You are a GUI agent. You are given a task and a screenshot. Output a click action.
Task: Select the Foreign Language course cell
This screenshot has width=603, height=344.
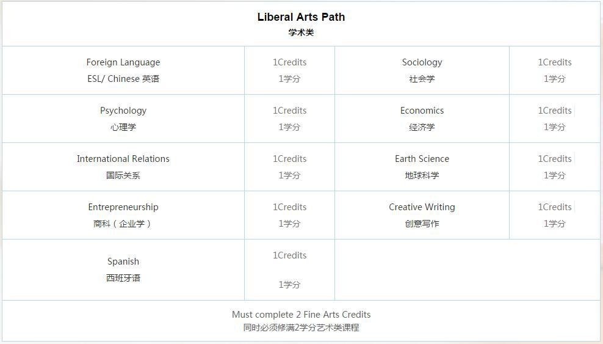coord(123,70)
